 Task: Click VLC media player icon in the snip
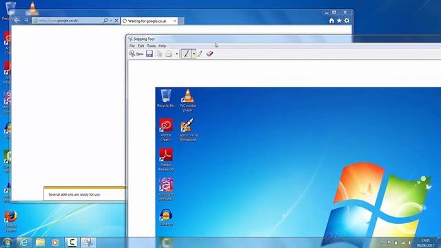click(187, 100)
